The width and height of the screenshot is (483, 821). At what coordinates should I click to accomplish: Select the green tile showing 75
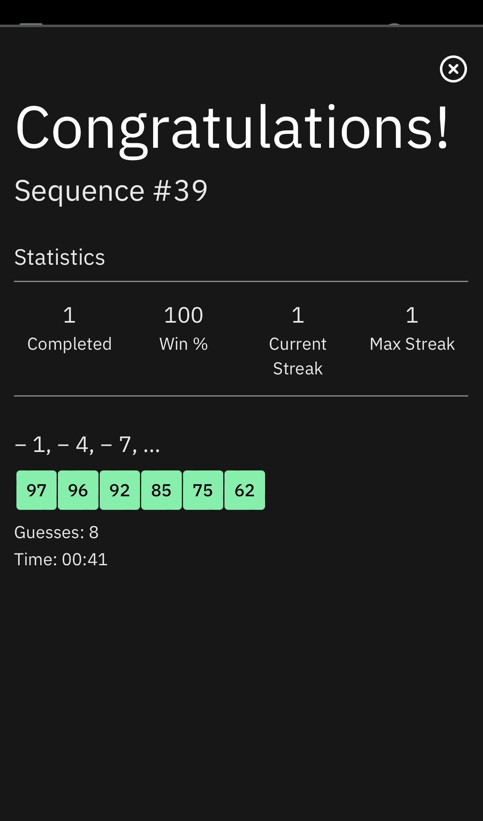tap(202, 490)
